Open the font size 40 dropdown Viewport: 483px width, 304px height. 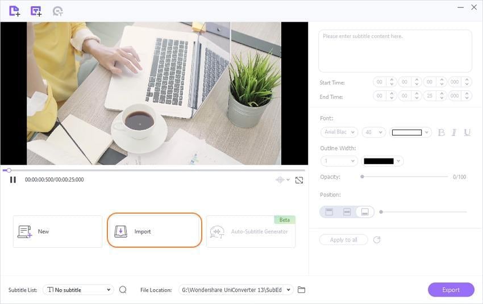[374, 132]
